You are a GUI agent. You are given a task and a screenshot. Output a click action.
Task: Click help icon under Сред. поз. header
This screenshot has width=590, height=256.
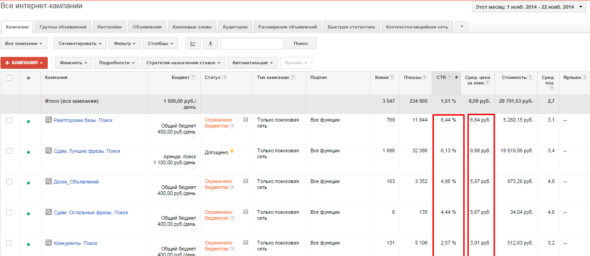point(551,89)
